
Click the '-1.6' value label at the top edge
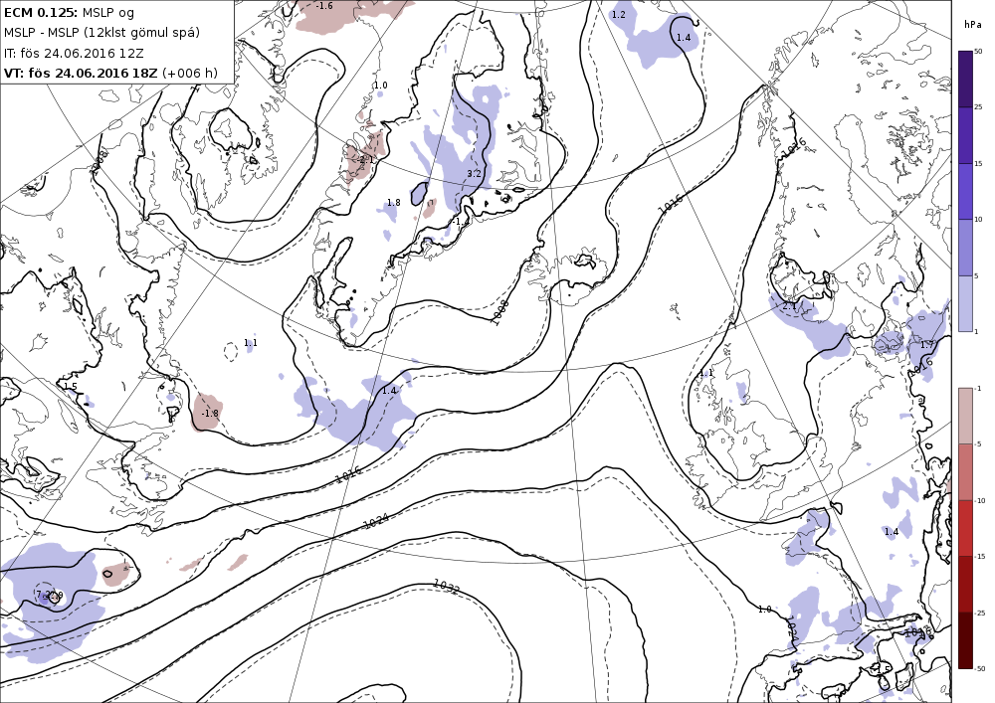click(323, 6)
